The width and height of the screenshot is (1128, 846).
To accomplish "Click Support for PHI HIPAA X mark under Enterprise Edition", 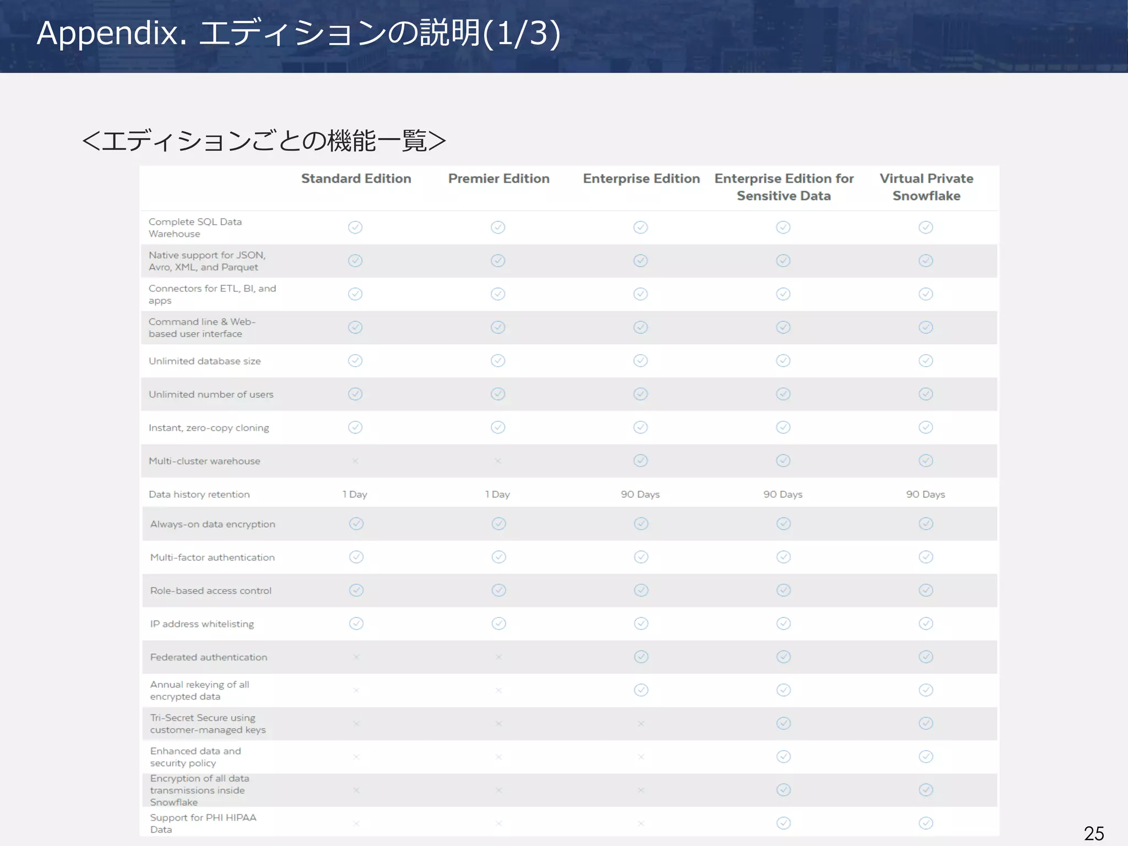I will click(x=641, y=823).
